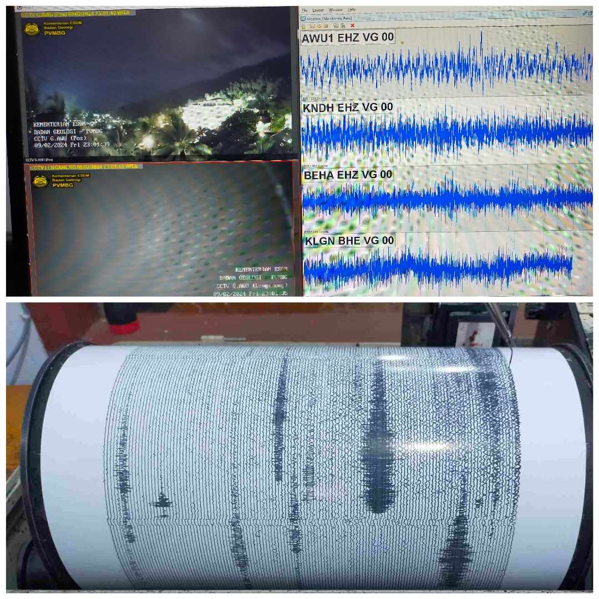
Task: Select the KNDH EHZ VG 00 channel label
Action: pos(348,108)
